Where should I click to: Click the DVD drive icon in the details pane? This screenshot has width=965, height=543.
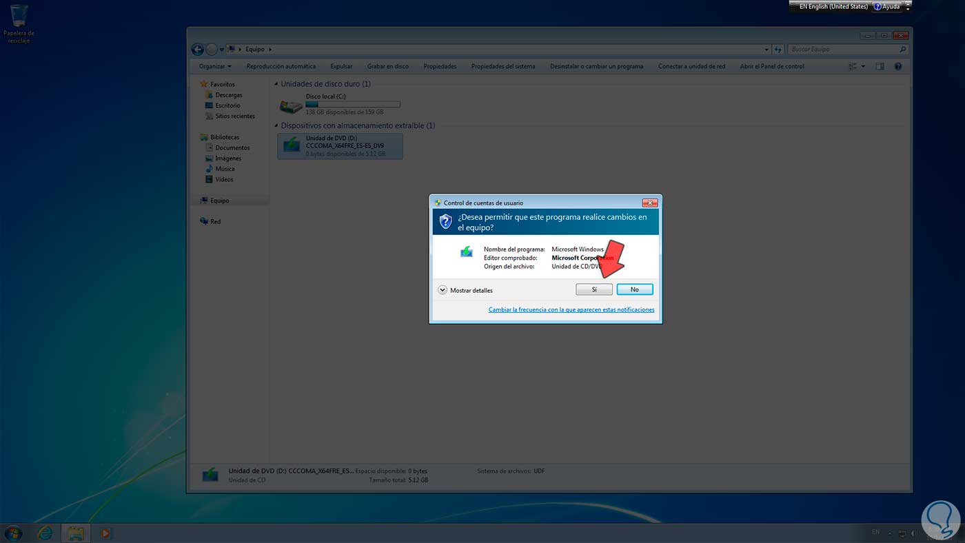pos(210,475)
